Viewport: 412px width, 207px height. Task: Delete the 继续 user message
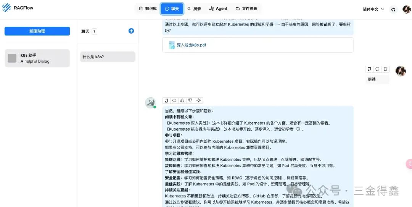pos(385,69)
